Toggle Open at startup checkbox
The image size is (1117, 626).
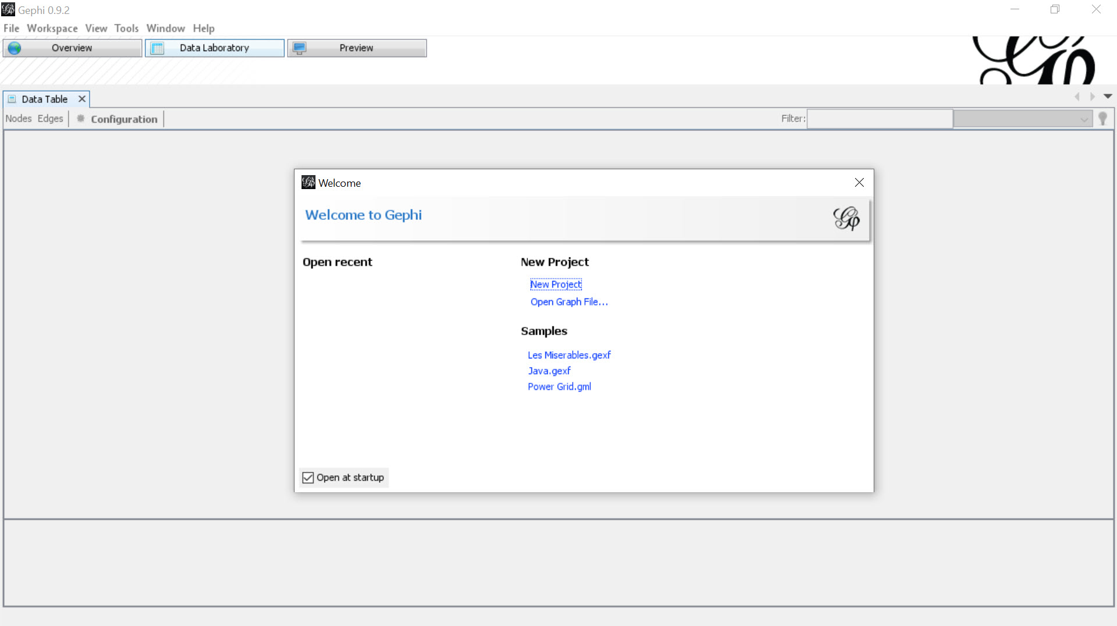[308, 478]
